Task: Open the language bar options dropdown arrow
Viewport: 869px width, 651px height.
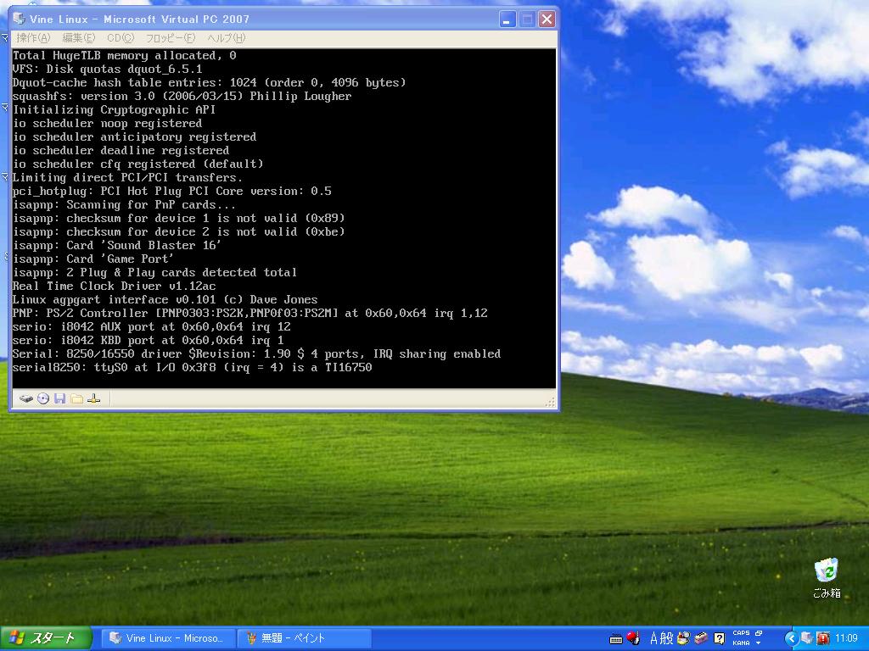Action: 758,643
